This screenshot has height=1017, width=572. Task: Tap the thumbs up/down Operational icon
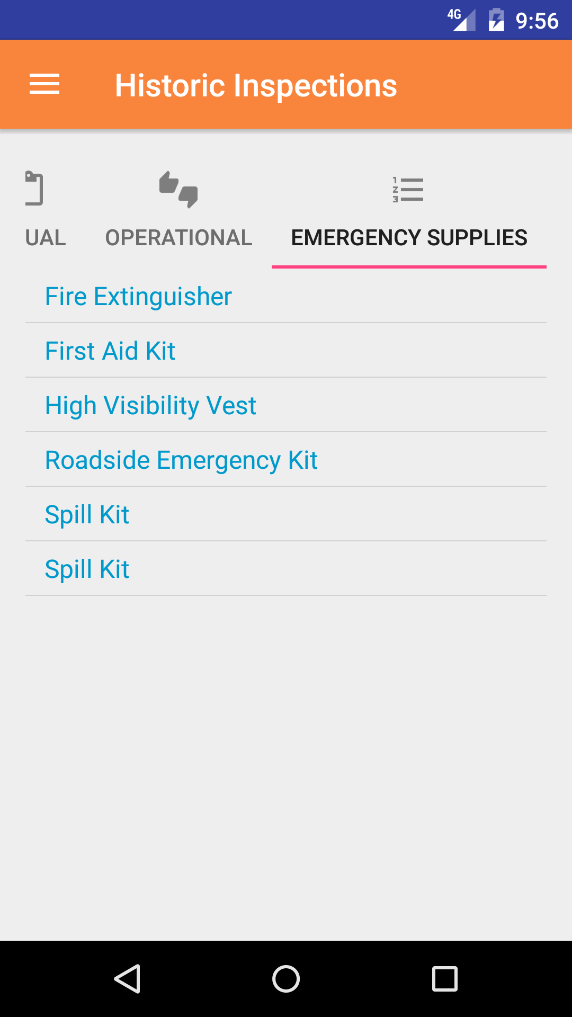click(178, 189)
